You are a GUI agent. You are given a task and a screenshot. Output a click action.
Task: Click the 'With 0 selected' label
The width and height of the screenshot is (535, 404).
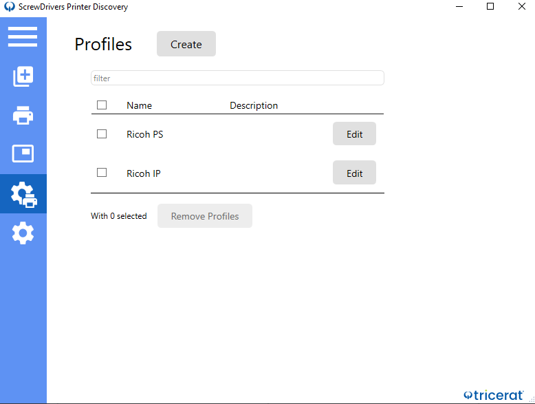[x=119, y=216]
